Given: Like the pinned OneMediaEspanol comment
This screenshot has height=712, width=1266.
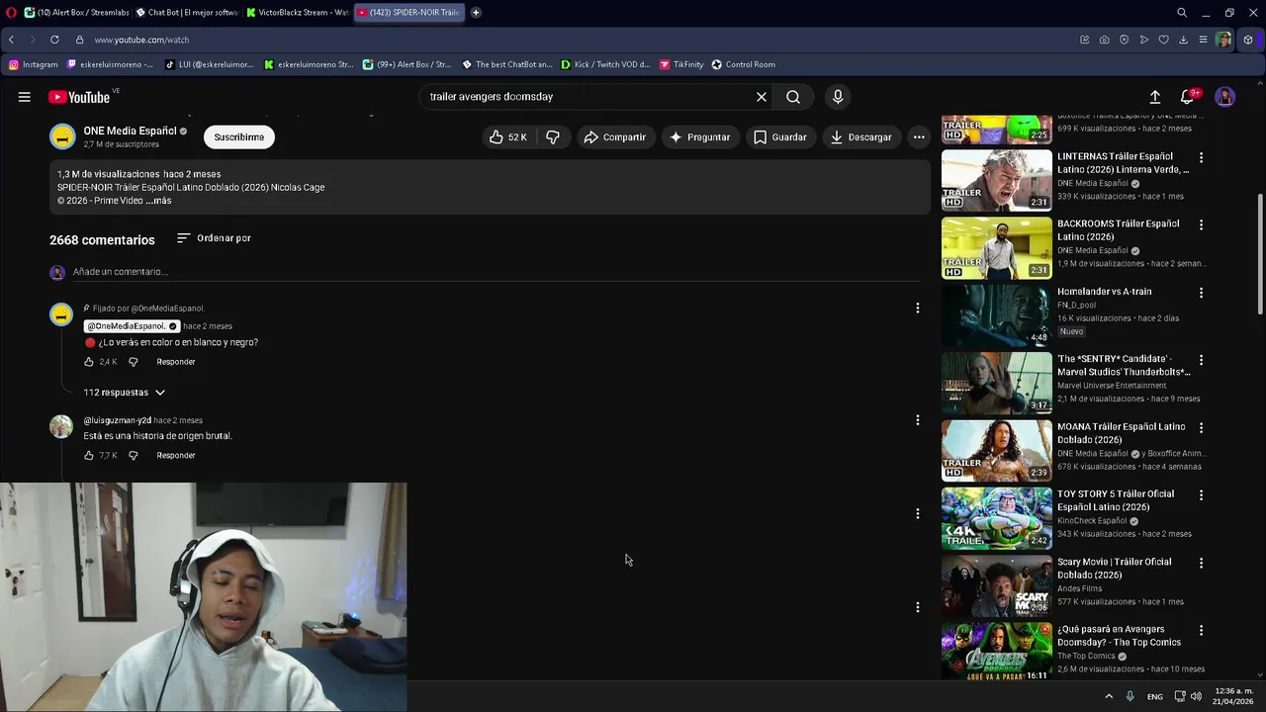Looking at the screenshot, I should (x=89, y=362).
